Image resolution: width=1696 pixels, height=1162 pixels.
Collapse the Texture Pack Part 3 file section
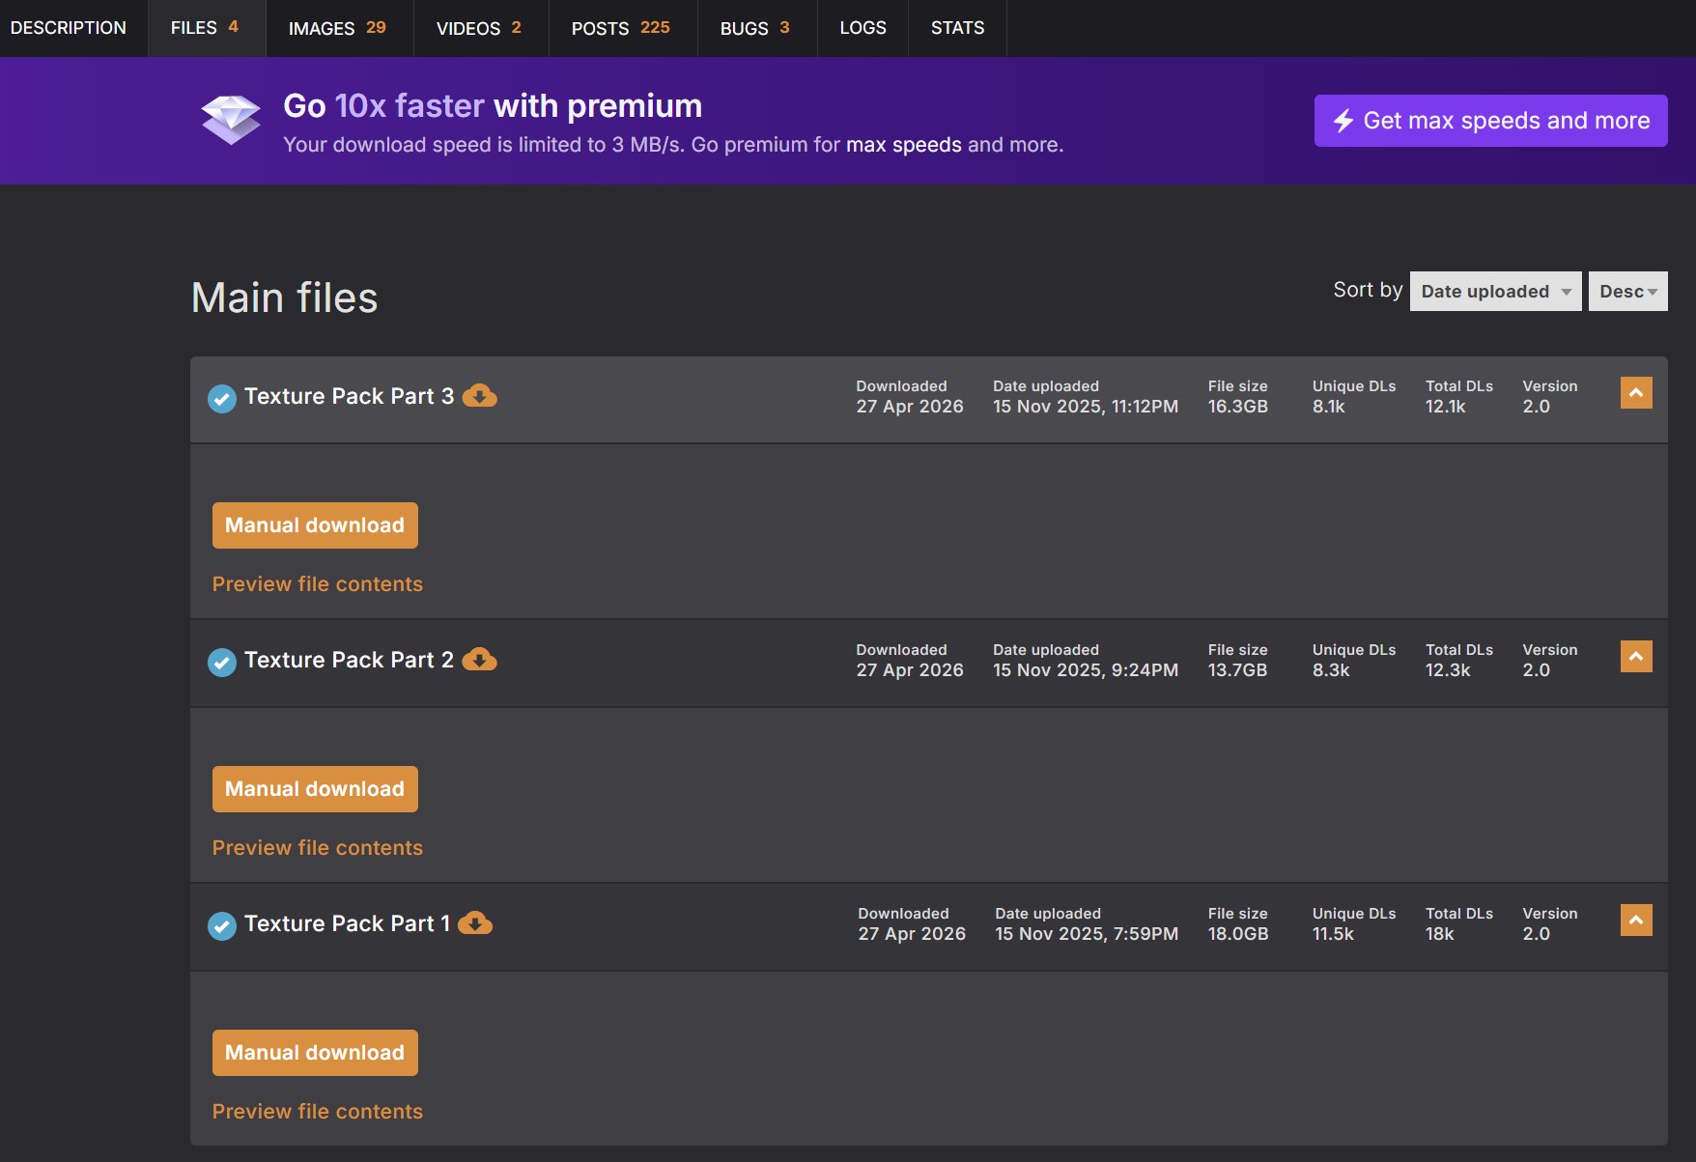click(1636, 392)
